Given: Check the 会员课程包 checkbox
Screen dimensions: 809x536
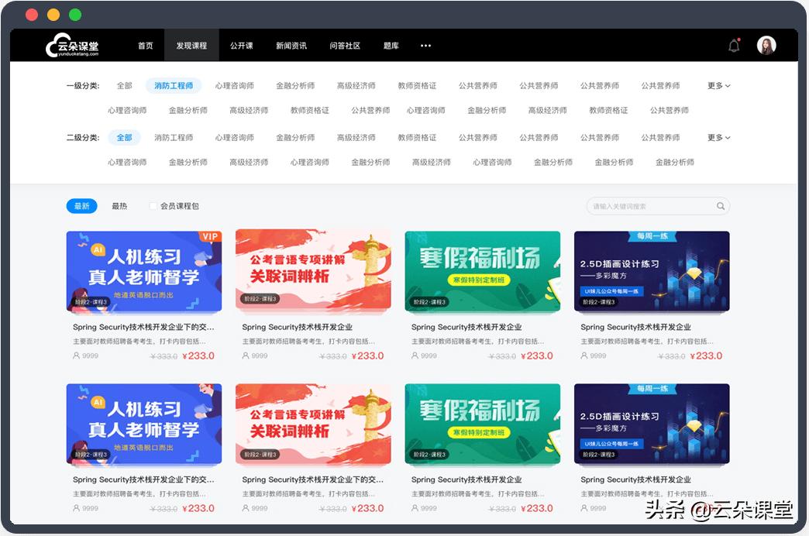Looking at the screenshot, I should tap(151, 206).
